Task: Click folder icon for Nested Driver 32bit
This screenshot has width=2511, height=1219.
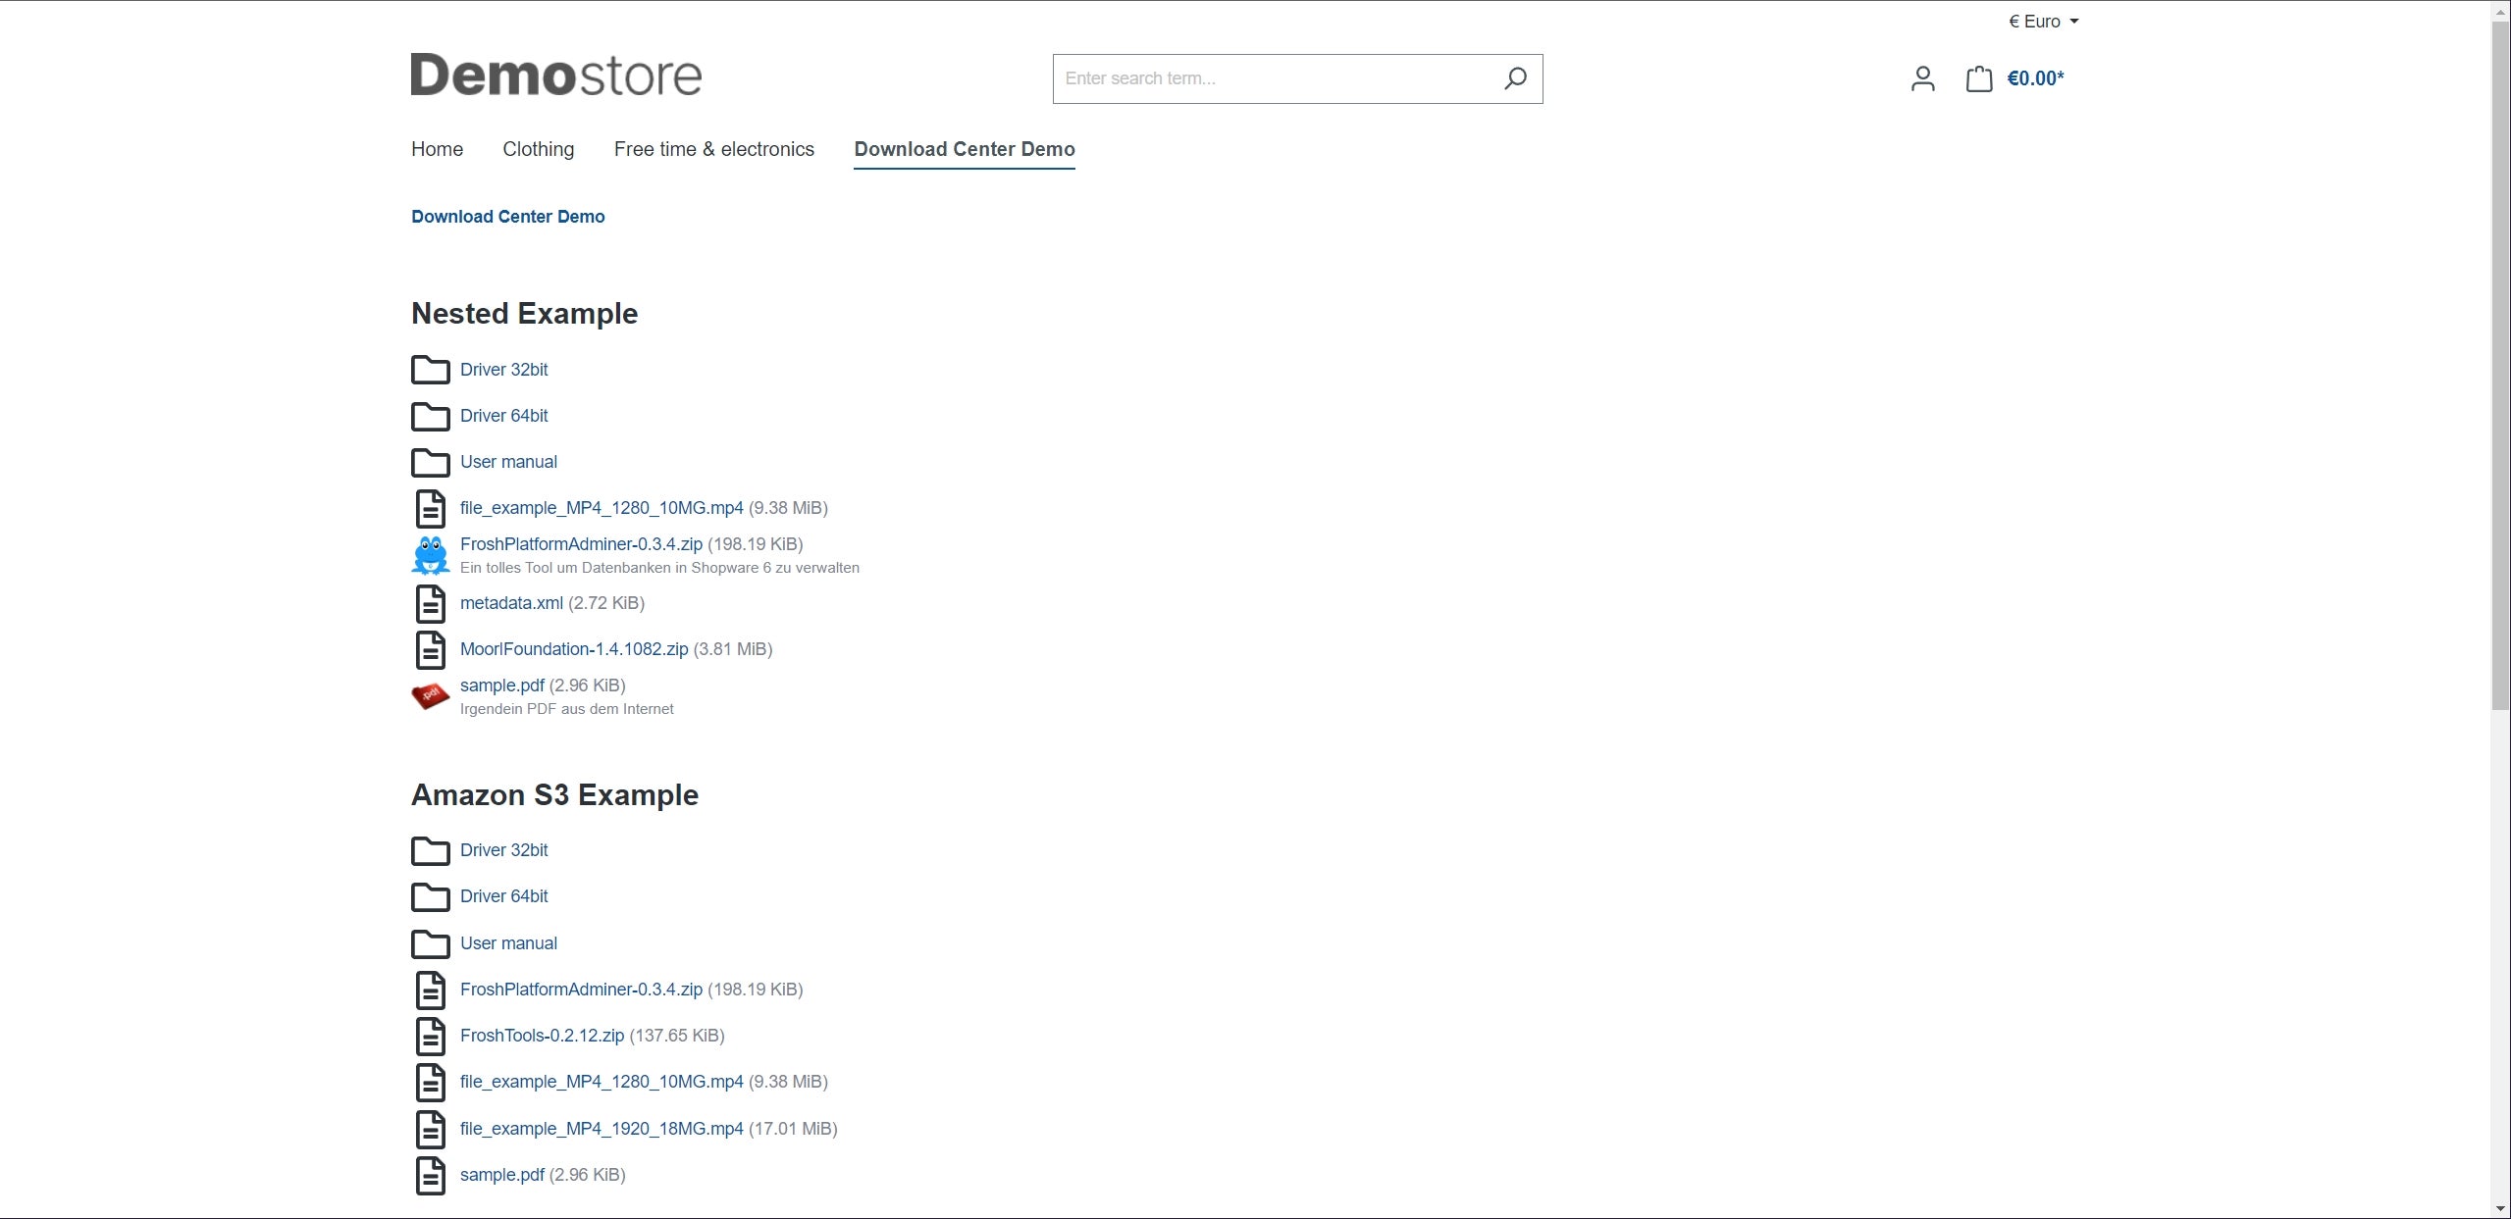Action: (430, 370)
